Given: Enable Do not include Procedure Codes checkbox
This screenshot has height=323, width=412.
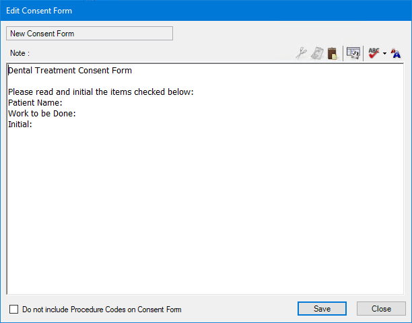Looking at the screenshot, I should [14, 310].
